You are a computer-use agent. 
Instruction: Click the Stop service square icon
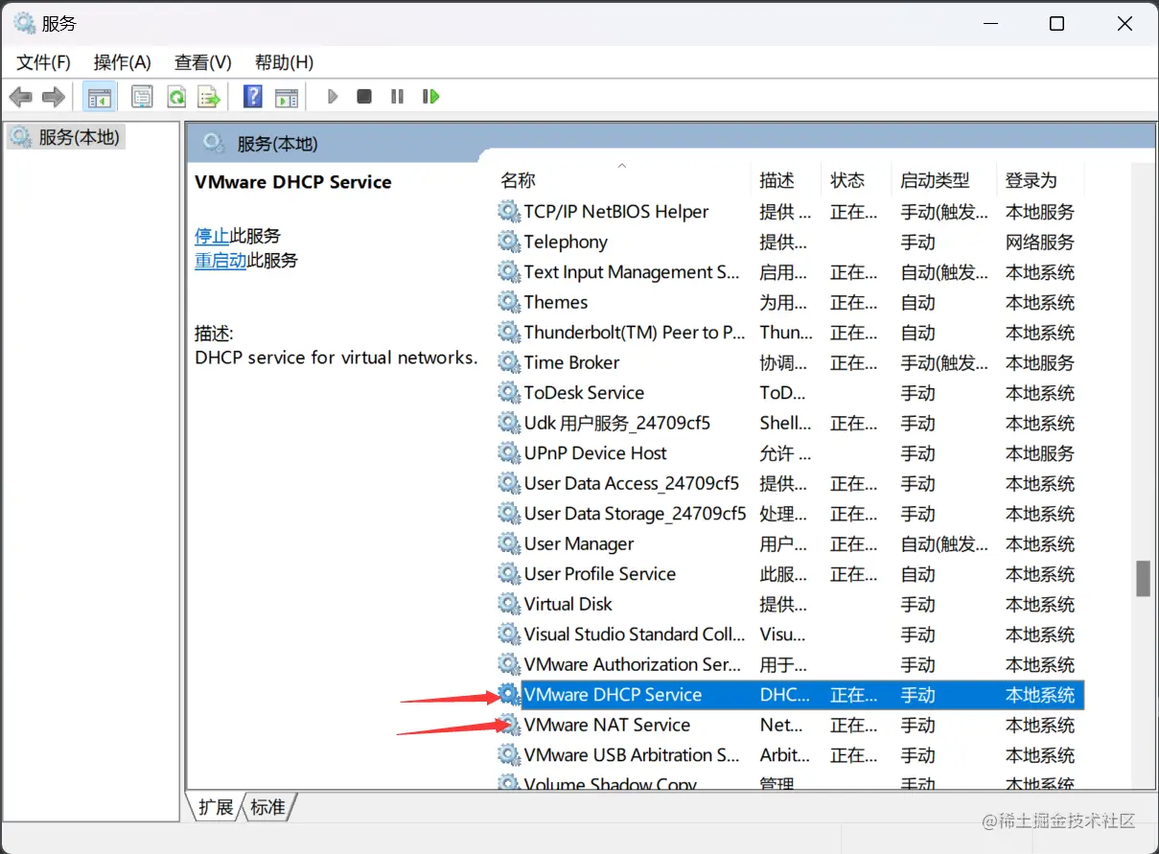364,97
